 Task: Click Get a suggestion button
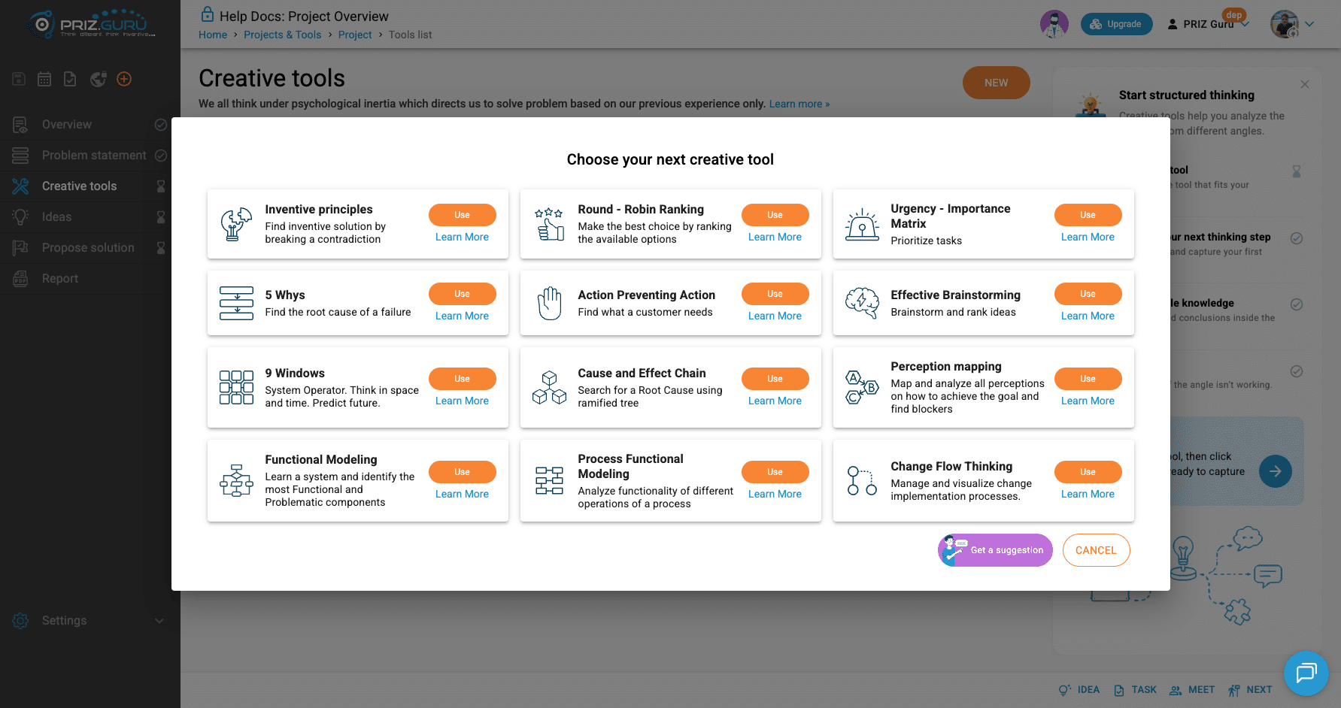(995, 550)
